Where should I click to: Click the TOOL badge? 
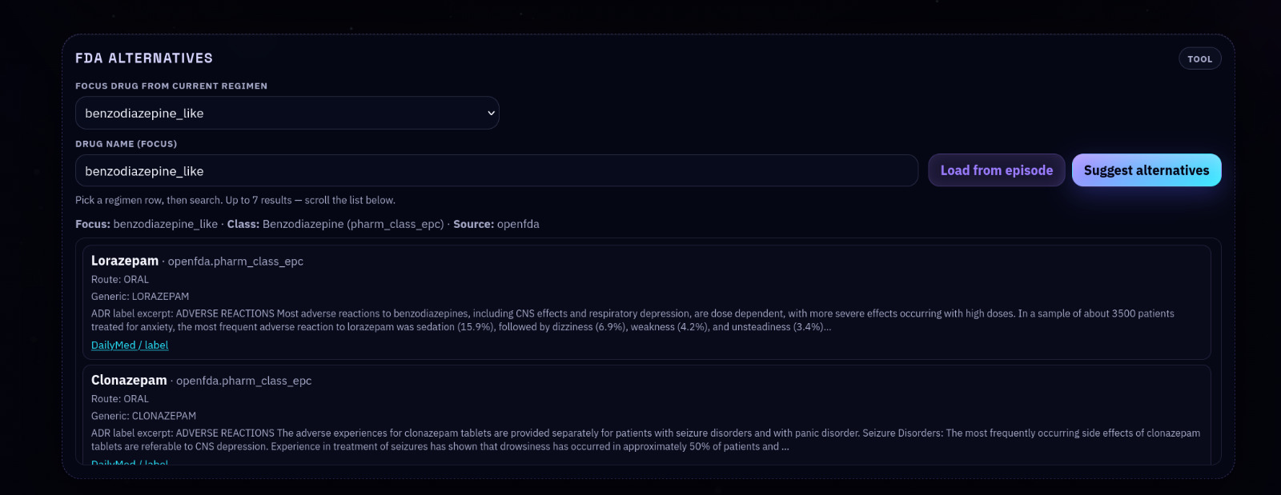pyautogui.click(x=1200, y=58)
